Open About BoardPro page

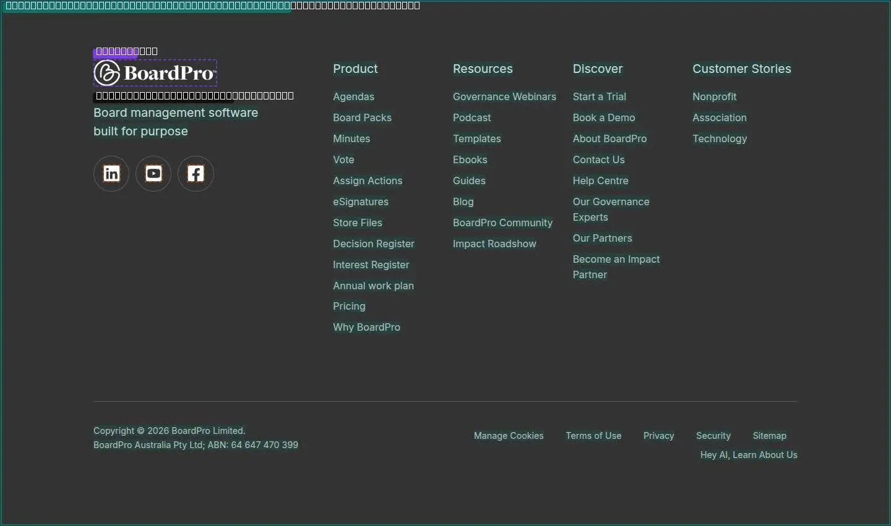(x=609, y=138)
